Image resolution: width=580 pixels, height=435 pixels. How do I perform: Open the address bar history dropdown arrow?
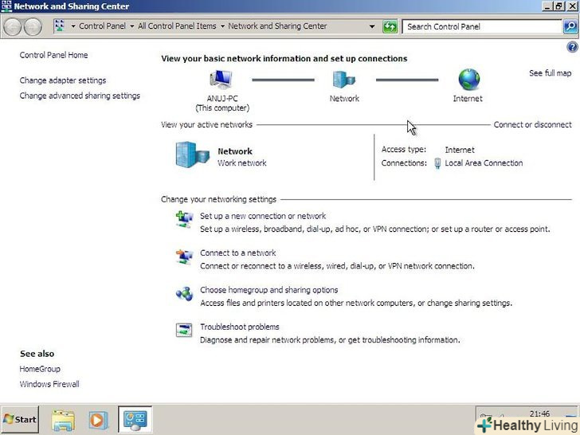(372, 26)
